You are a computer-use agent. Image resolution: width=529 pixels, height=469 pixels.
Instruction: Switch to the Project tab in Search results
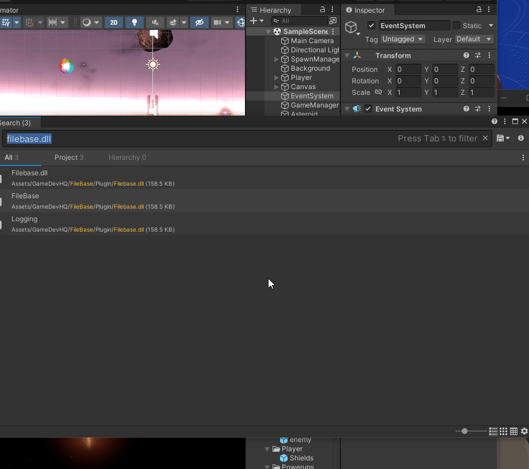coord(68,157)
